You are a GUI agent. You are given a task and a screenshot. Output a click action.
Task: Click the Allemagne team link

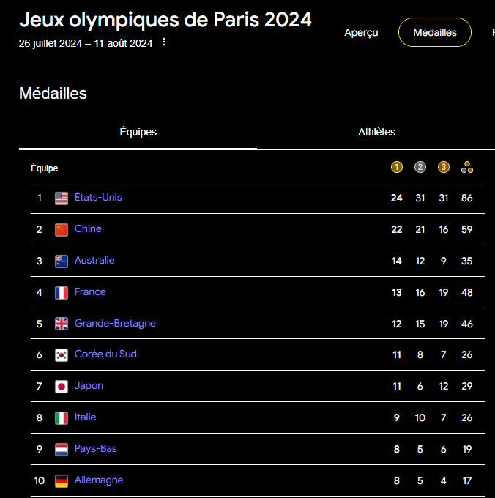coord(99,480)
